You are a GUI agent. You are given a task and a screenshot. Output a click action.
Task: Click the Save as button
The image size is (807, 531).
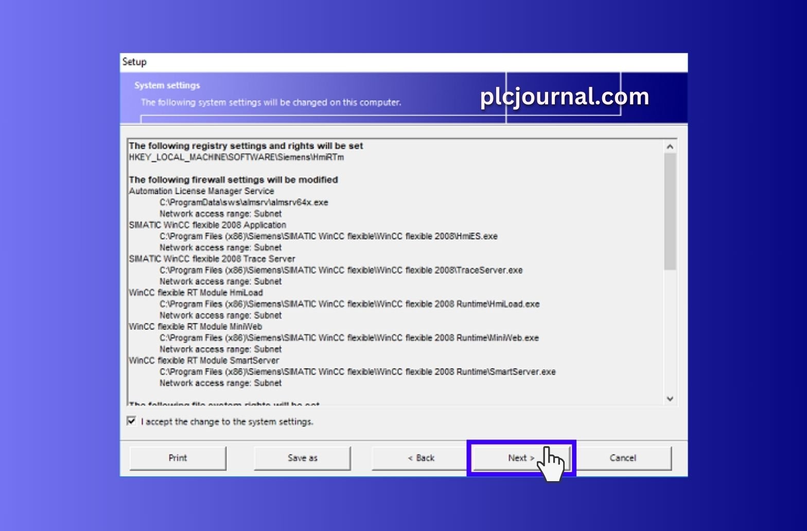pyautogui.click(x=303, y=457)
